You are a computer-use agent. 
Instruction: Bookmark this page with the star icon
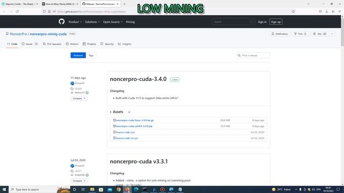[x=293, y=12]
